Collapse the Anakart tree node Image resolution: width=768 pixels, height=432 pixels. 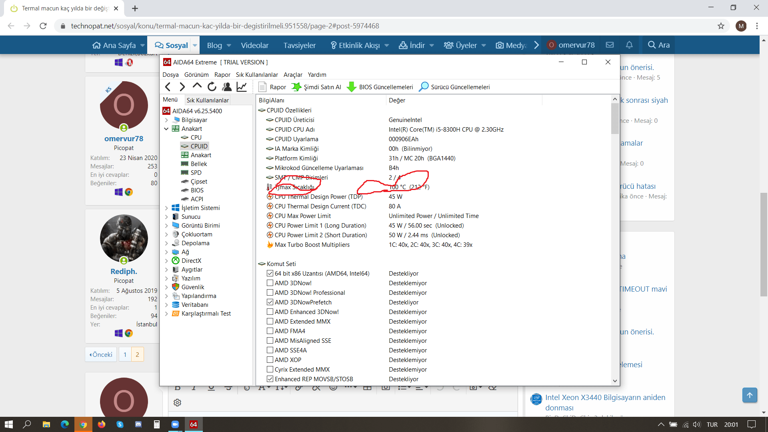tap(166, 129)
